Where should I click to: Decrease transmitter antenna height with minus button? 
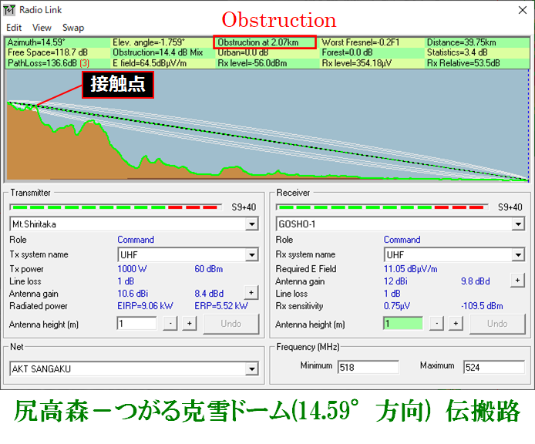click(x=170, y=323)
